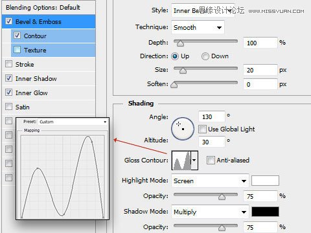Click the Size value field 20
The height and width of the screenshot is (233, 311).
coord(260,70)
